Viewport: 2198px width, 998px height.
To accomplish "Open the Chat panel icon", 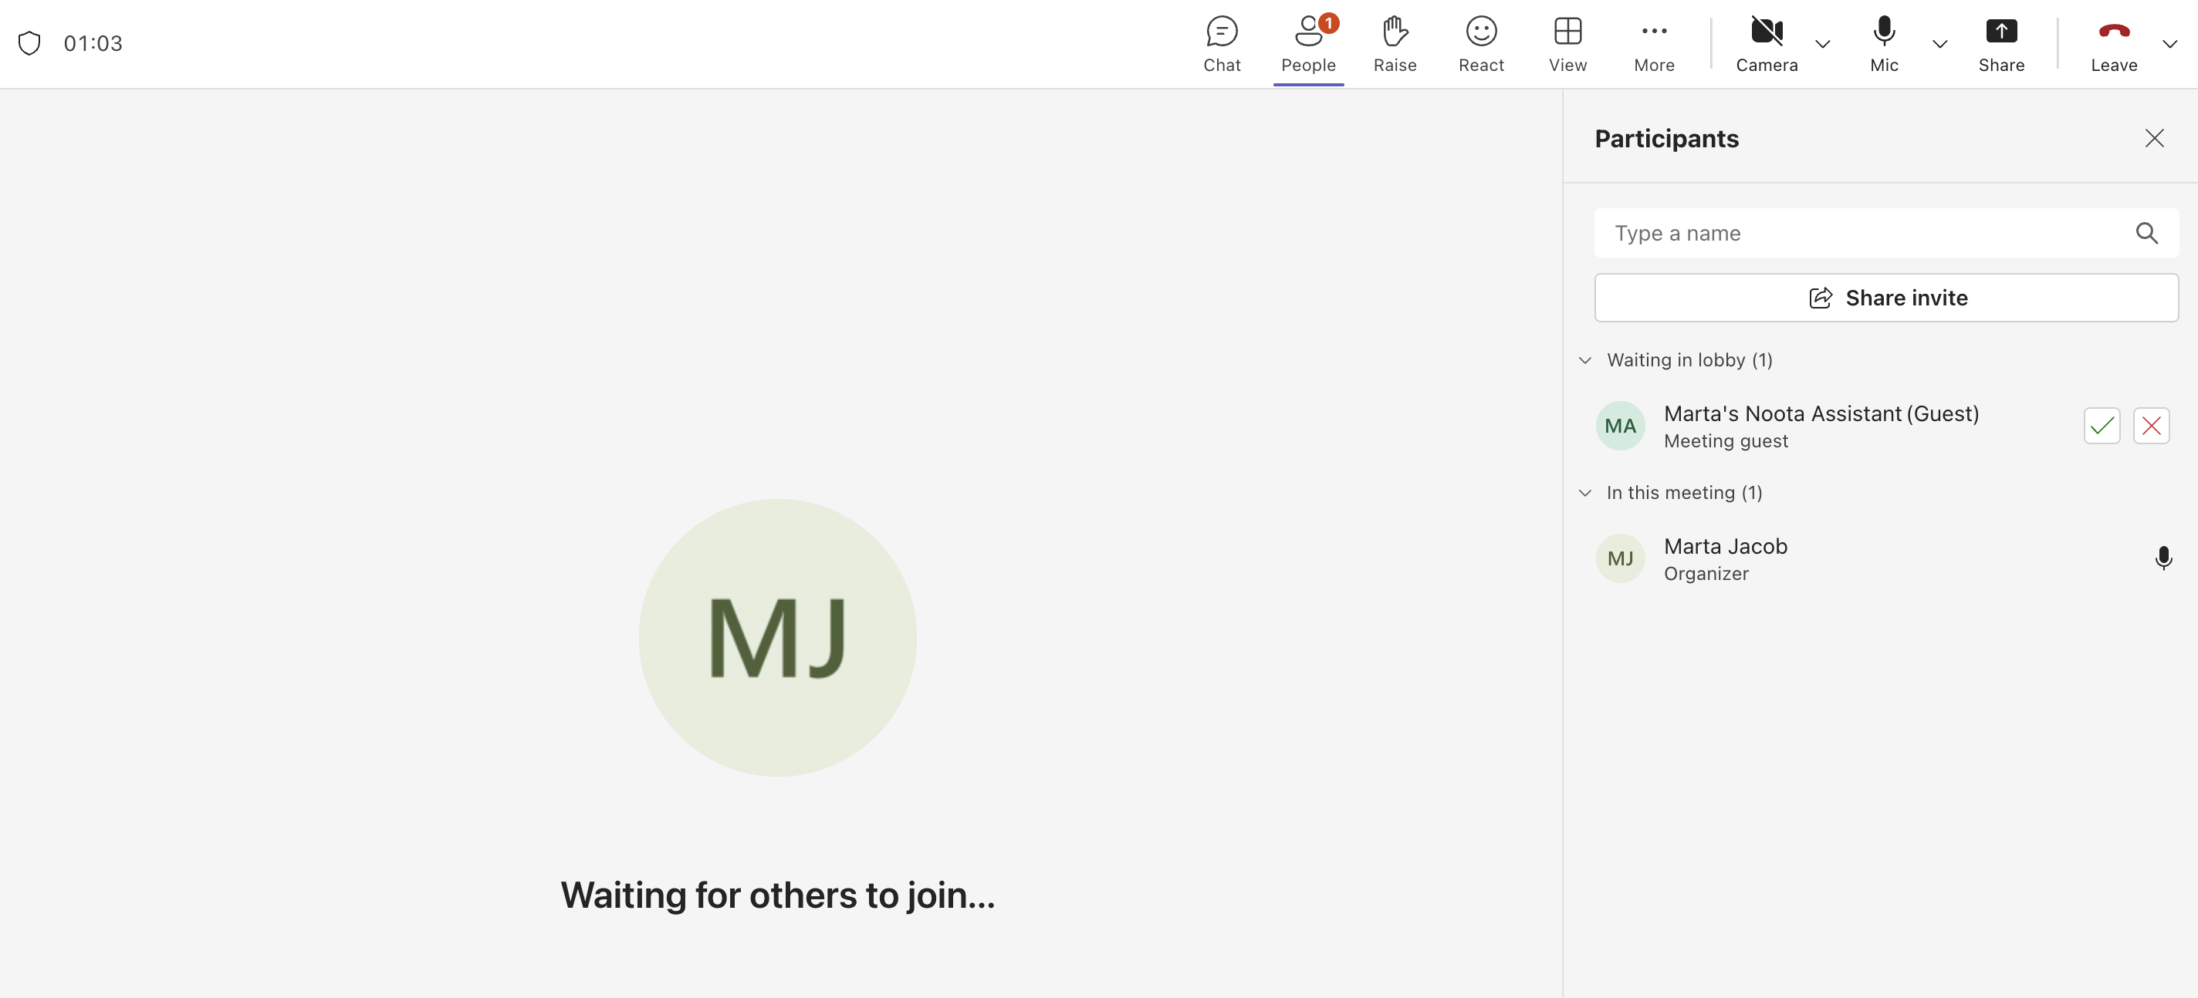I will coord(1221,32).
